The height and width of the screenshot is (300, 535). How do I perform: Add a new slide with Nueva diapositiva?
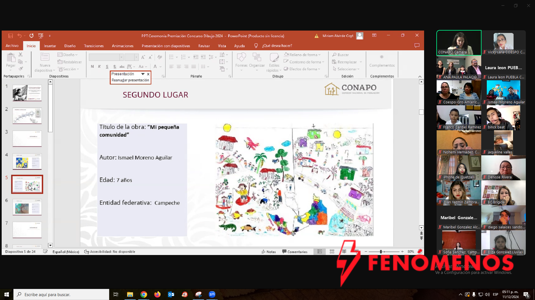pos(45,62)
